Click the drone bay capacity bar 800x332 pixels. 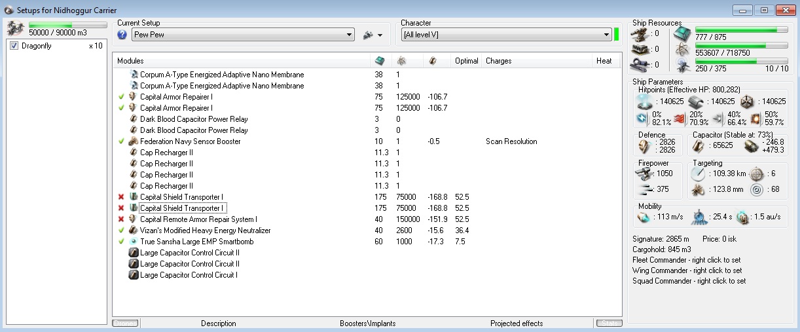(x=67, y=25)
